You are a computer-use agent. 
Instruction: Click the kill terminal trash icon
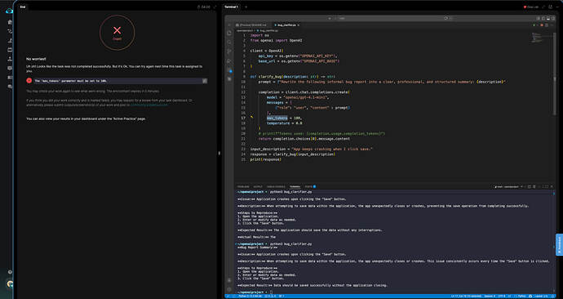[534, 186]
